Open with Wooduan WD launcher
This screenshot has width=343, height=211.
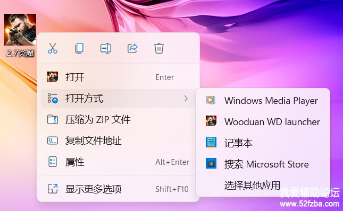point(263,121)
